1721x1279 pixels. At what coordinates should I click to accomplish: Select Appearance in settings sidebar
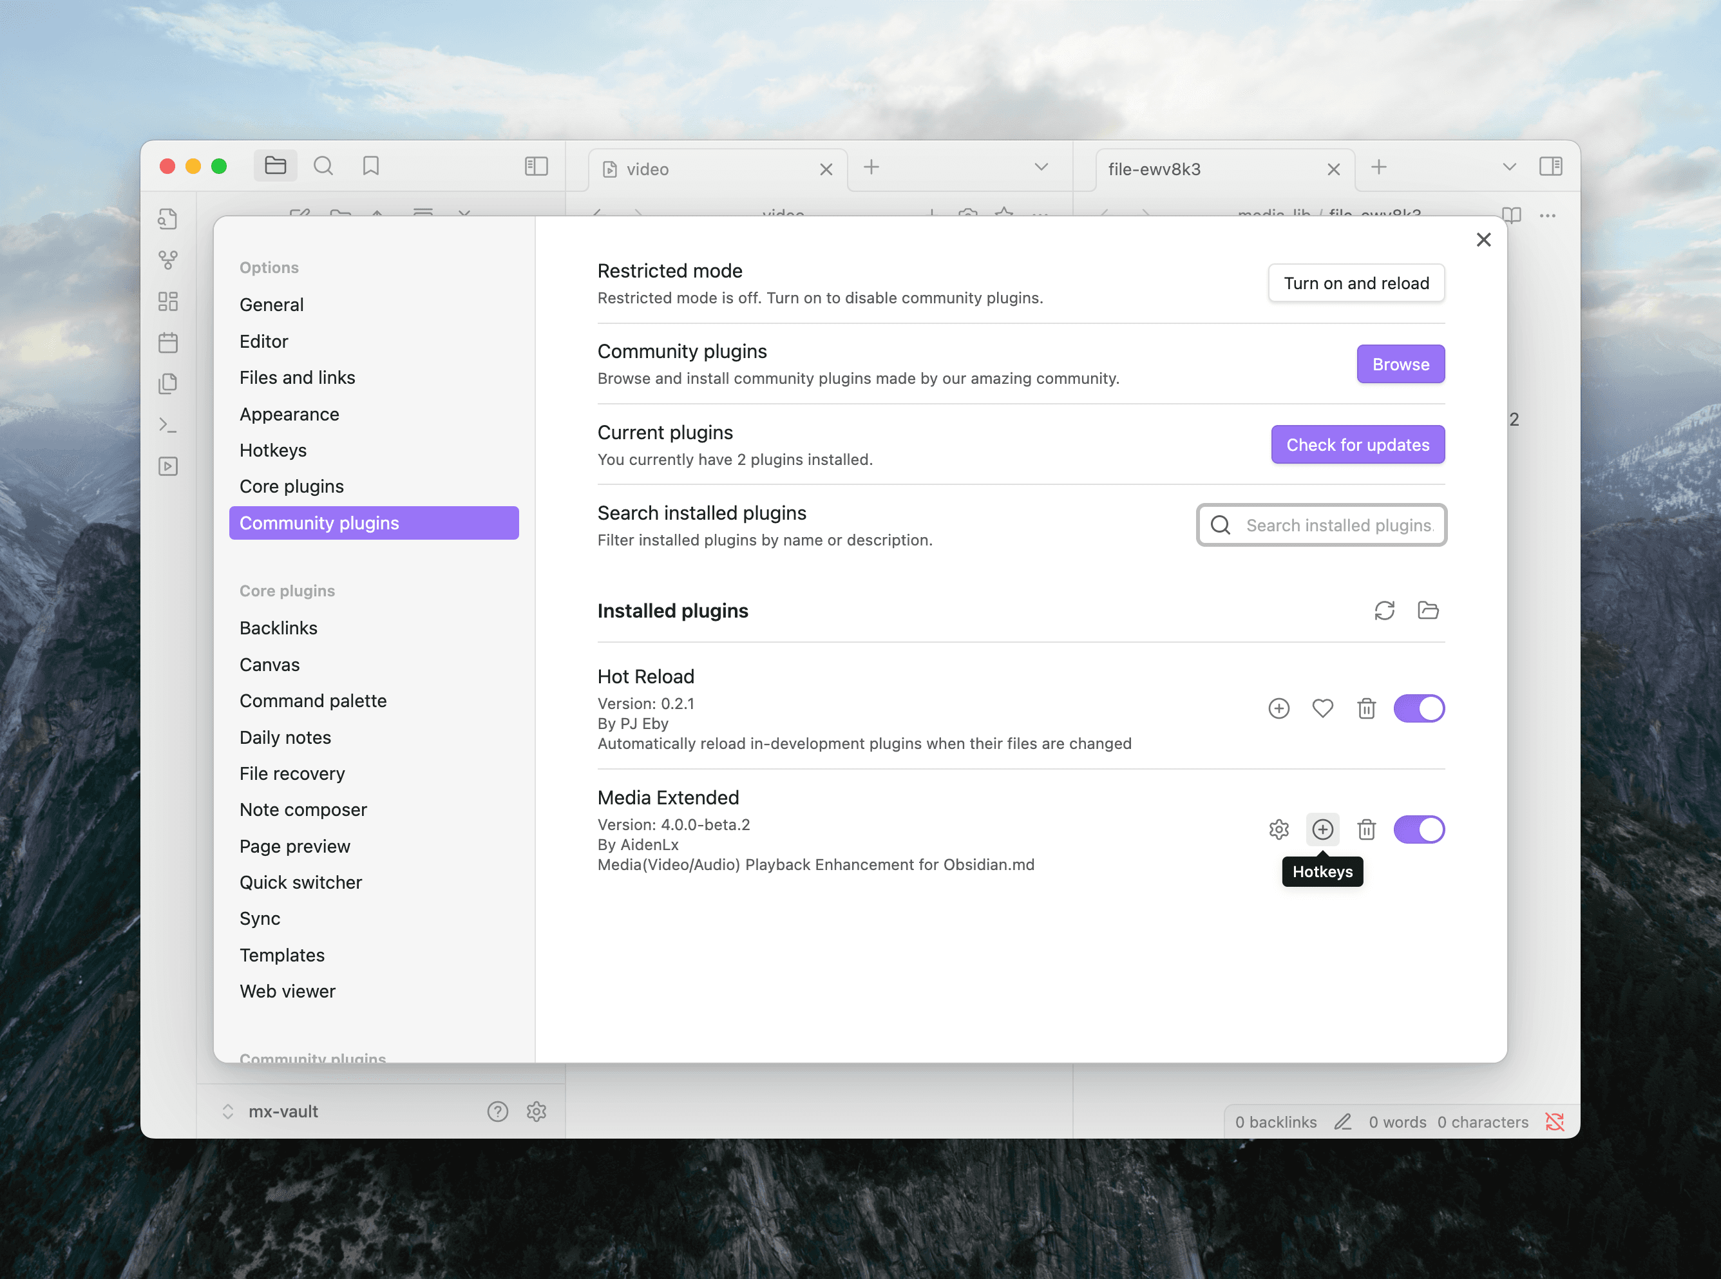click(x=289, y=414)
